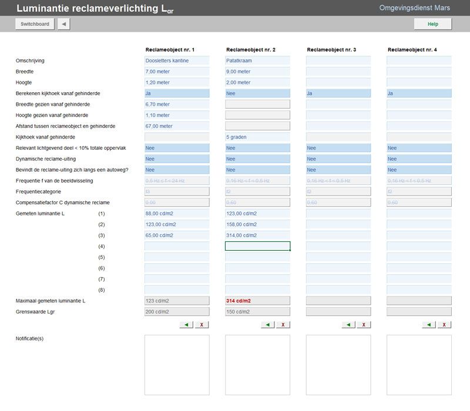Click Kijkhoek field showing '5 graden'
The height and width of the screenshot is (411, 470).
tap(257, 137)
